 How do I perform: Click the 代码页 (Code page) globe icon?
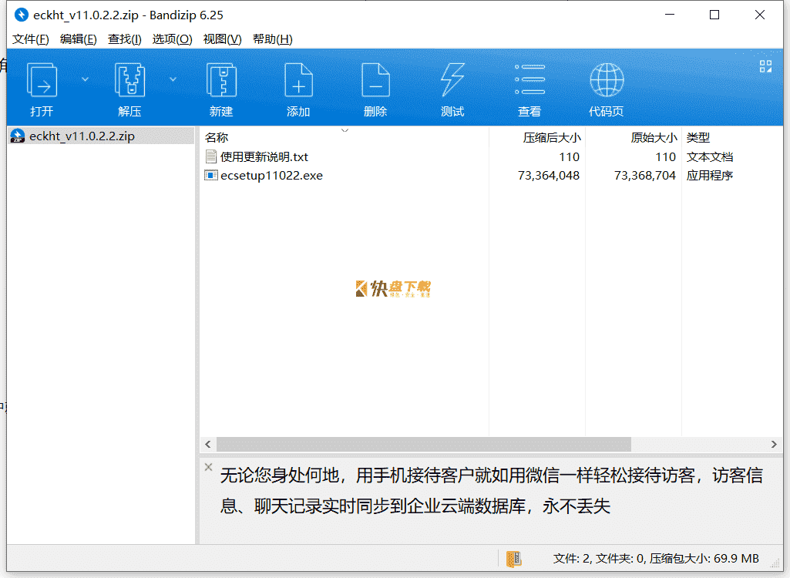607,79
